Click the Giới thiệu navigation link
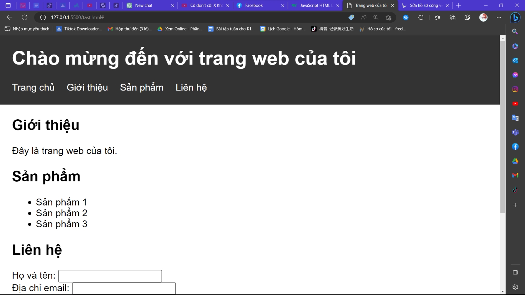Viewport: 525px width, 295px height. click(x=87, y=88)
